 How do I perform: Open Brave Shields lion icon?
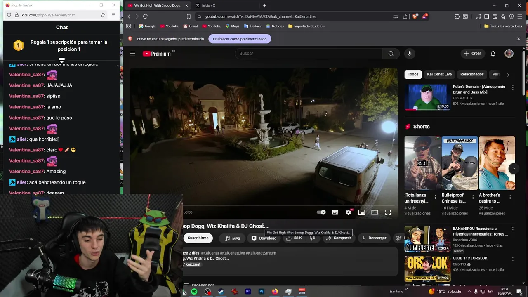pyautogui.click(x=415, y=16)
